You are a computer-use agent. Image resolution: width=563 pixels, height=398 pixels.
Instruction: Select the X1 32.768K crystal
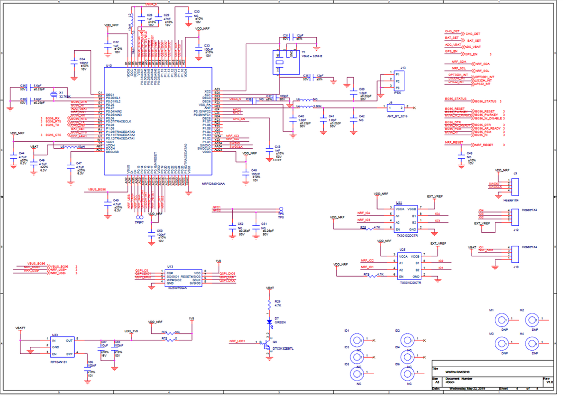point(54,95)
